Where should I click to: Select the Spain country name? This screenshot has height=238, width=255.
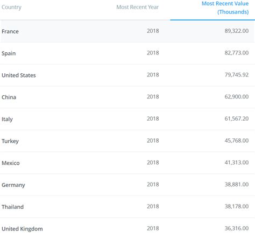coord(9,53)
